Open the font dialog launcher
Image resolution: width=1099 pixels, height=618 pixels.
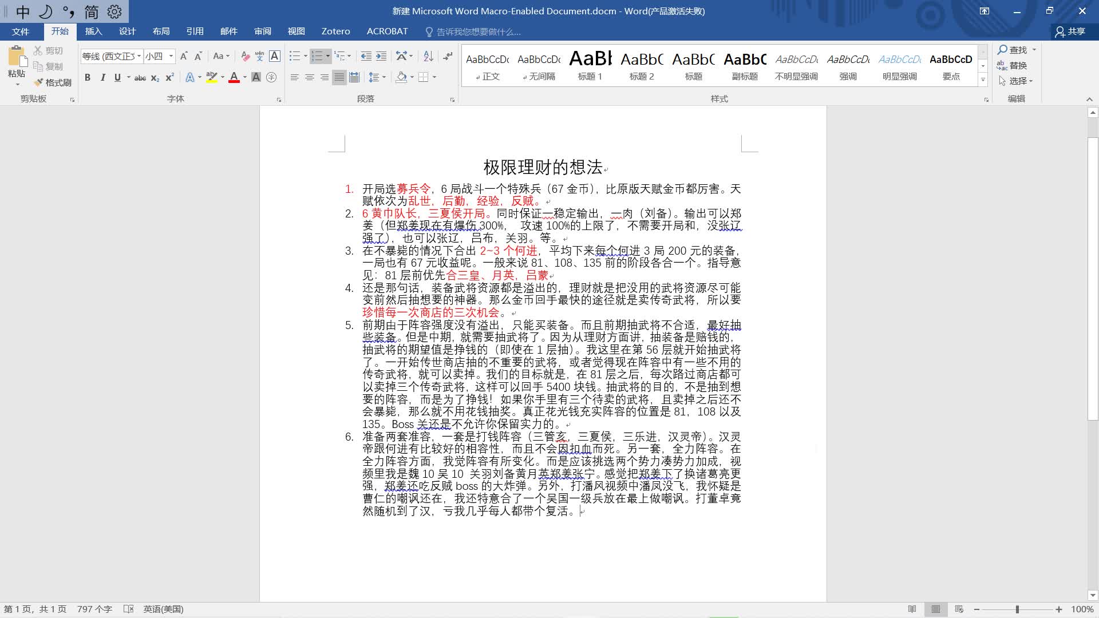click(x=279, y=100)
